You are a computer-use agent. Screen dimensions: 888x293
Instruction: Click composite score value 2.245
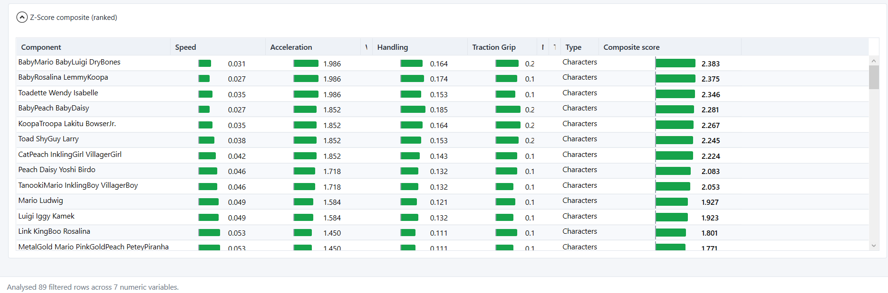click(x=710, y=140)
